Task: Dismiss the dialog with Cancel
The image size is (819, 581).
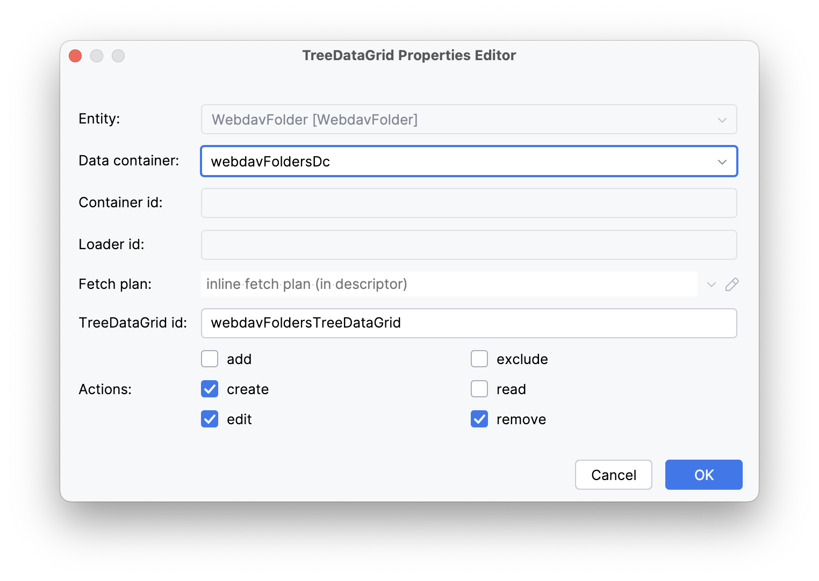Action: click(613, 475)
